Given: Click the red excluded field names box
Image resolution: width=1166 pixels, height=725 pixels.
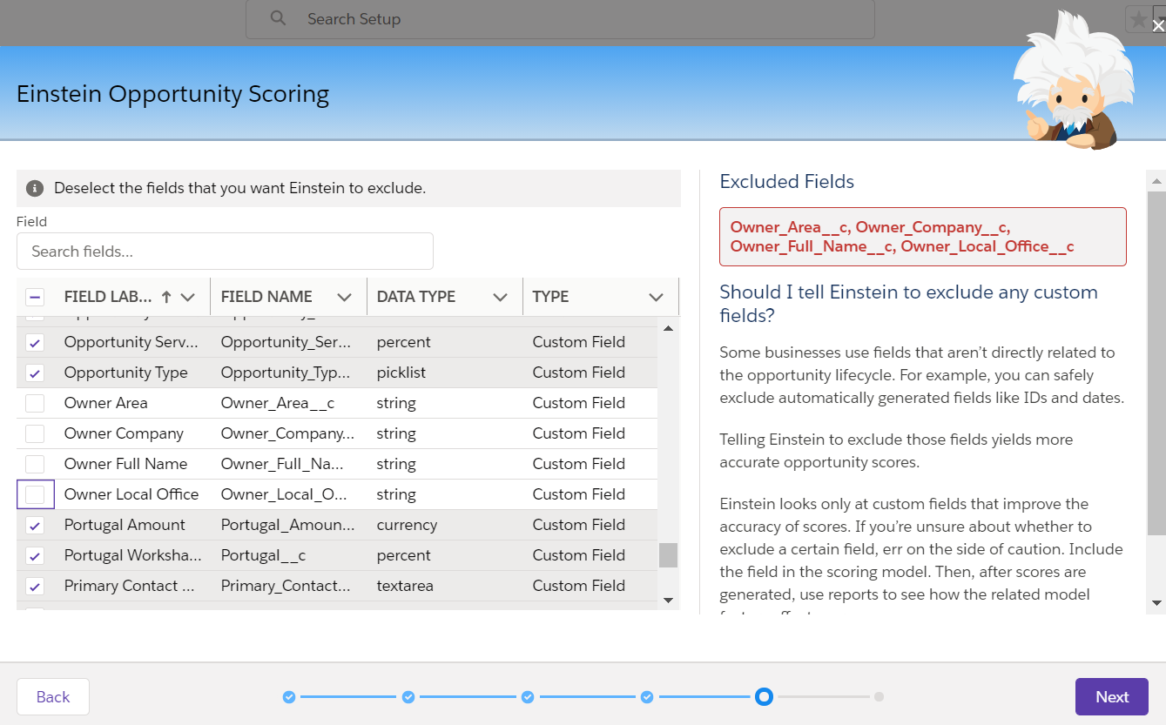Looking at the screenshot, I should click(x=923, y=237).
